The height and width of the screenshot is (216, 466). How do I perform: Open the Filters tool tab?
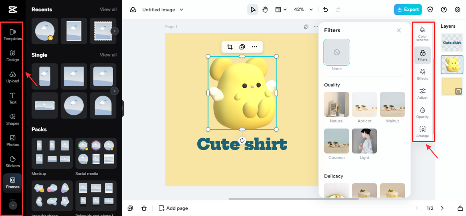423,55
